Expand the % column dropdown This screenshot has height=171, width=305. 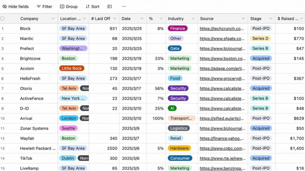point(161,18)
